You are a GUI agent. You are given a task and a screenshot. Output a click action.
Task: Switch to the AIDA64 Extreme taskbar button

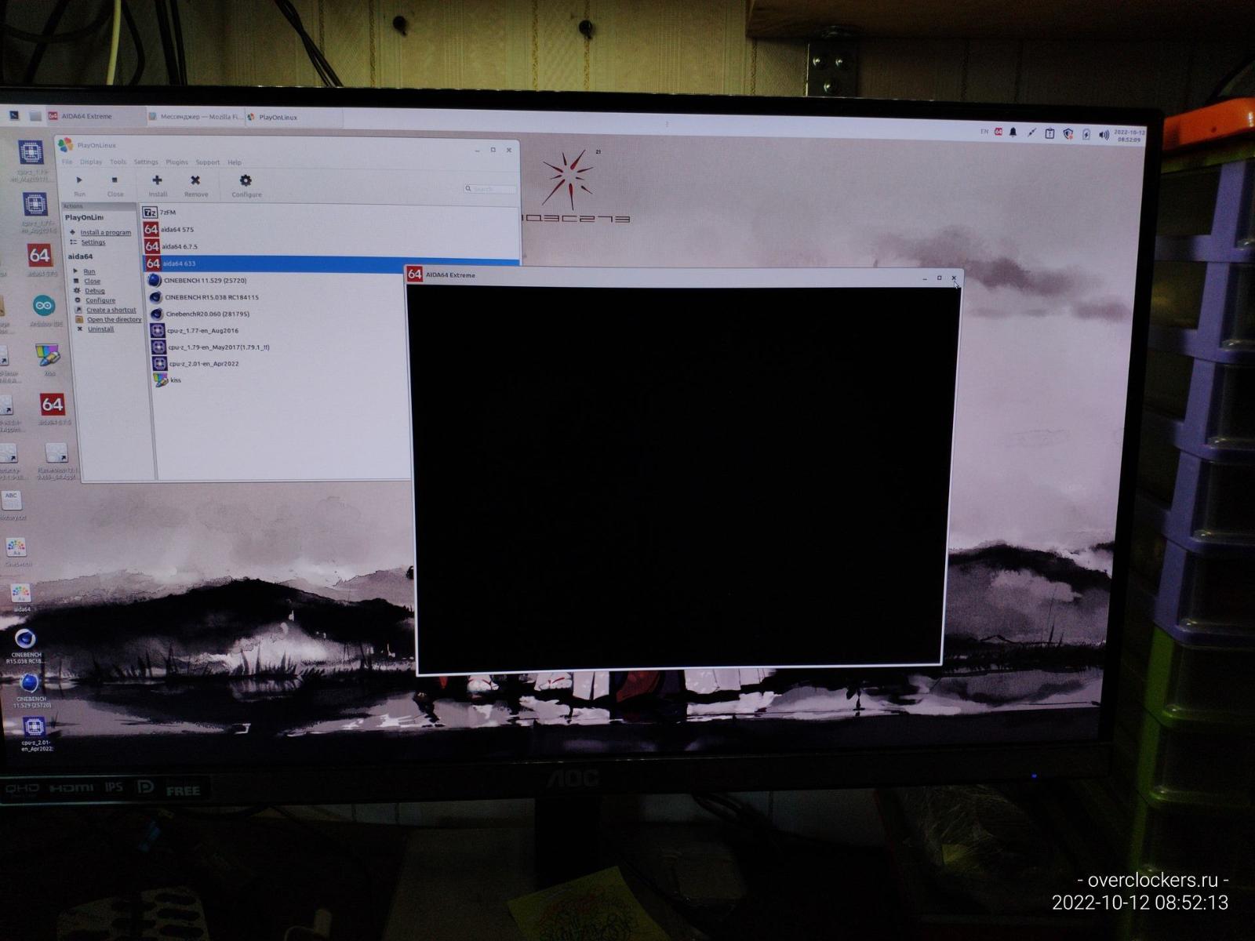tap(95, 116)
